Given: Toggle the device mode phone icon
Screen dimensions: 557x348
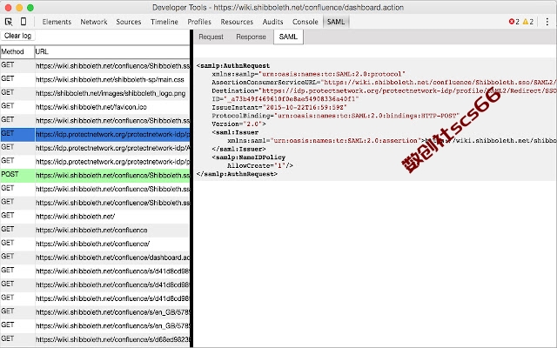Looking at the screenshot, I should point(23,22).
